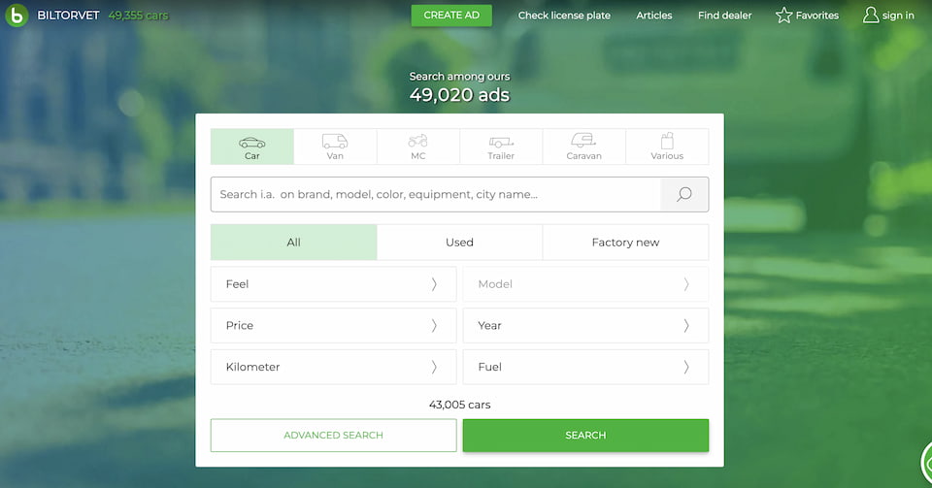932x488 pixels.
Task: Select the Caravan category icon
Action: [583, 142]
